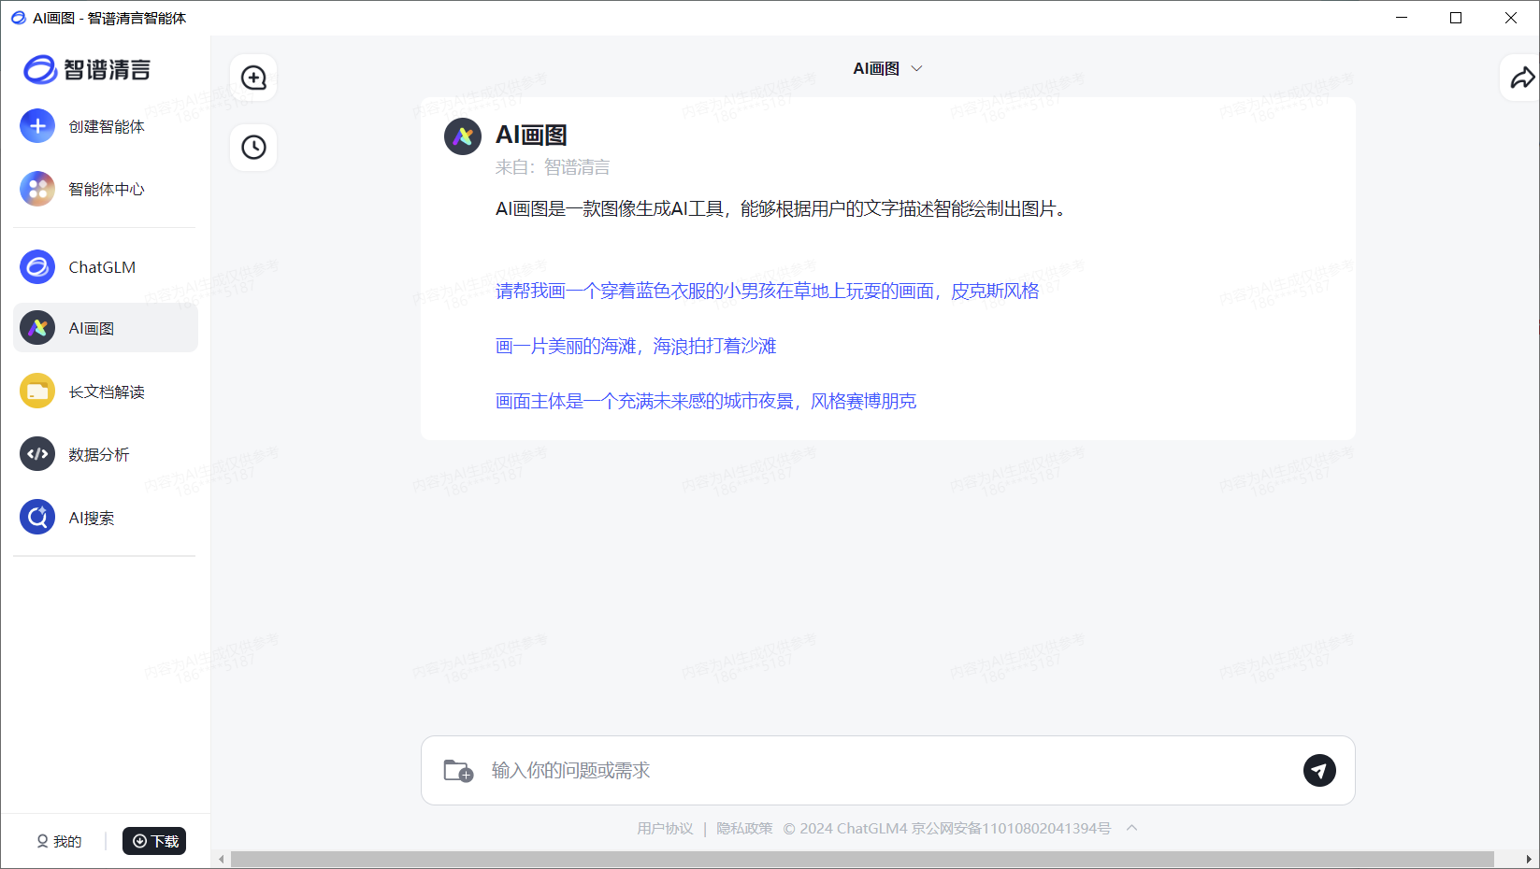
Task: Click the app icon in title bar
Action: (18, 18)
